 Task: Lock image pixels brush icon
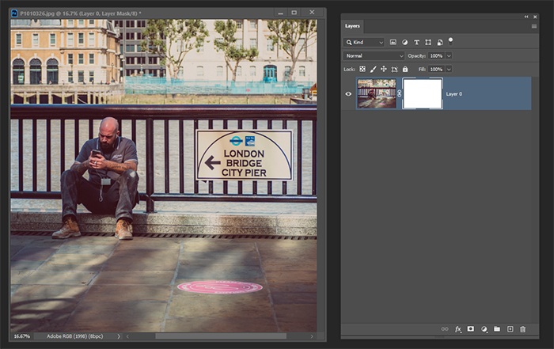pyautogui.click(x=373, y=69)
